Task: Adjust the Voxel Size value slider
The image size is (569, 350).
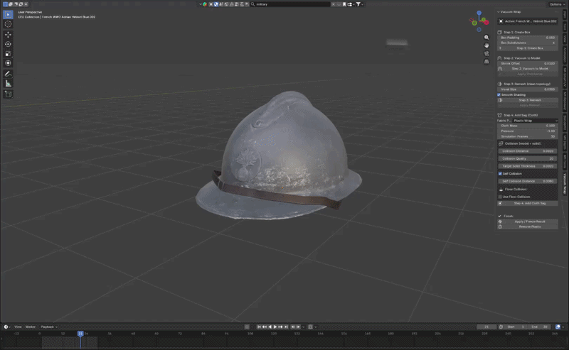Action: [x=527, y=89]
